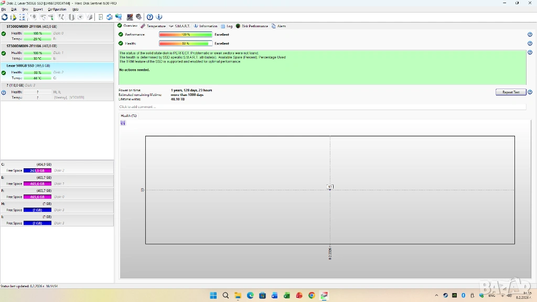Click the C: drive free space bar
537x302 pixels.
pos(38,170)
